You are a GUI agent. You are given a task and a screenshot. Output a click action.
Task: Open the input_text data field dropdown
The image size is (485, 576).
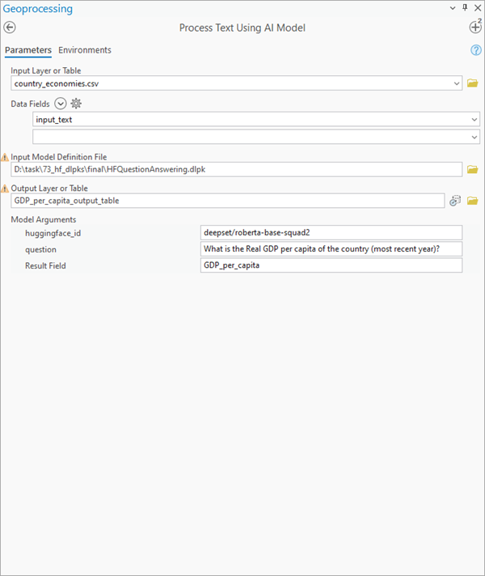(473, 120)
